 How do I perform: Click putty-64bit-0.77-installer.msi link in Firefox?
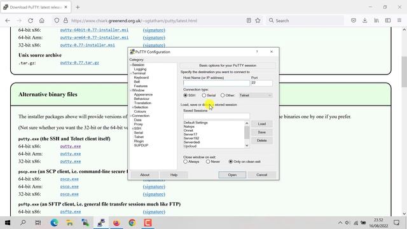pyautogui.click(x=94, y=30)
